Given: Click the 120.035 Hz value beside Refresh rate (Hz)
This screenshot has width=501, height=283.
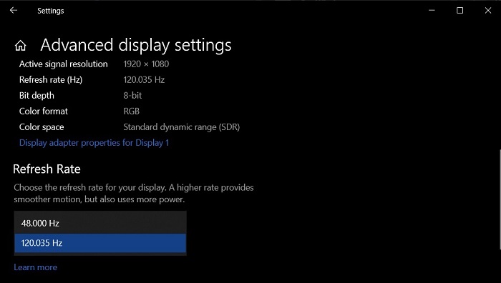Looking at the screenshot, I should pyautogui.click(x=144, y=79).
